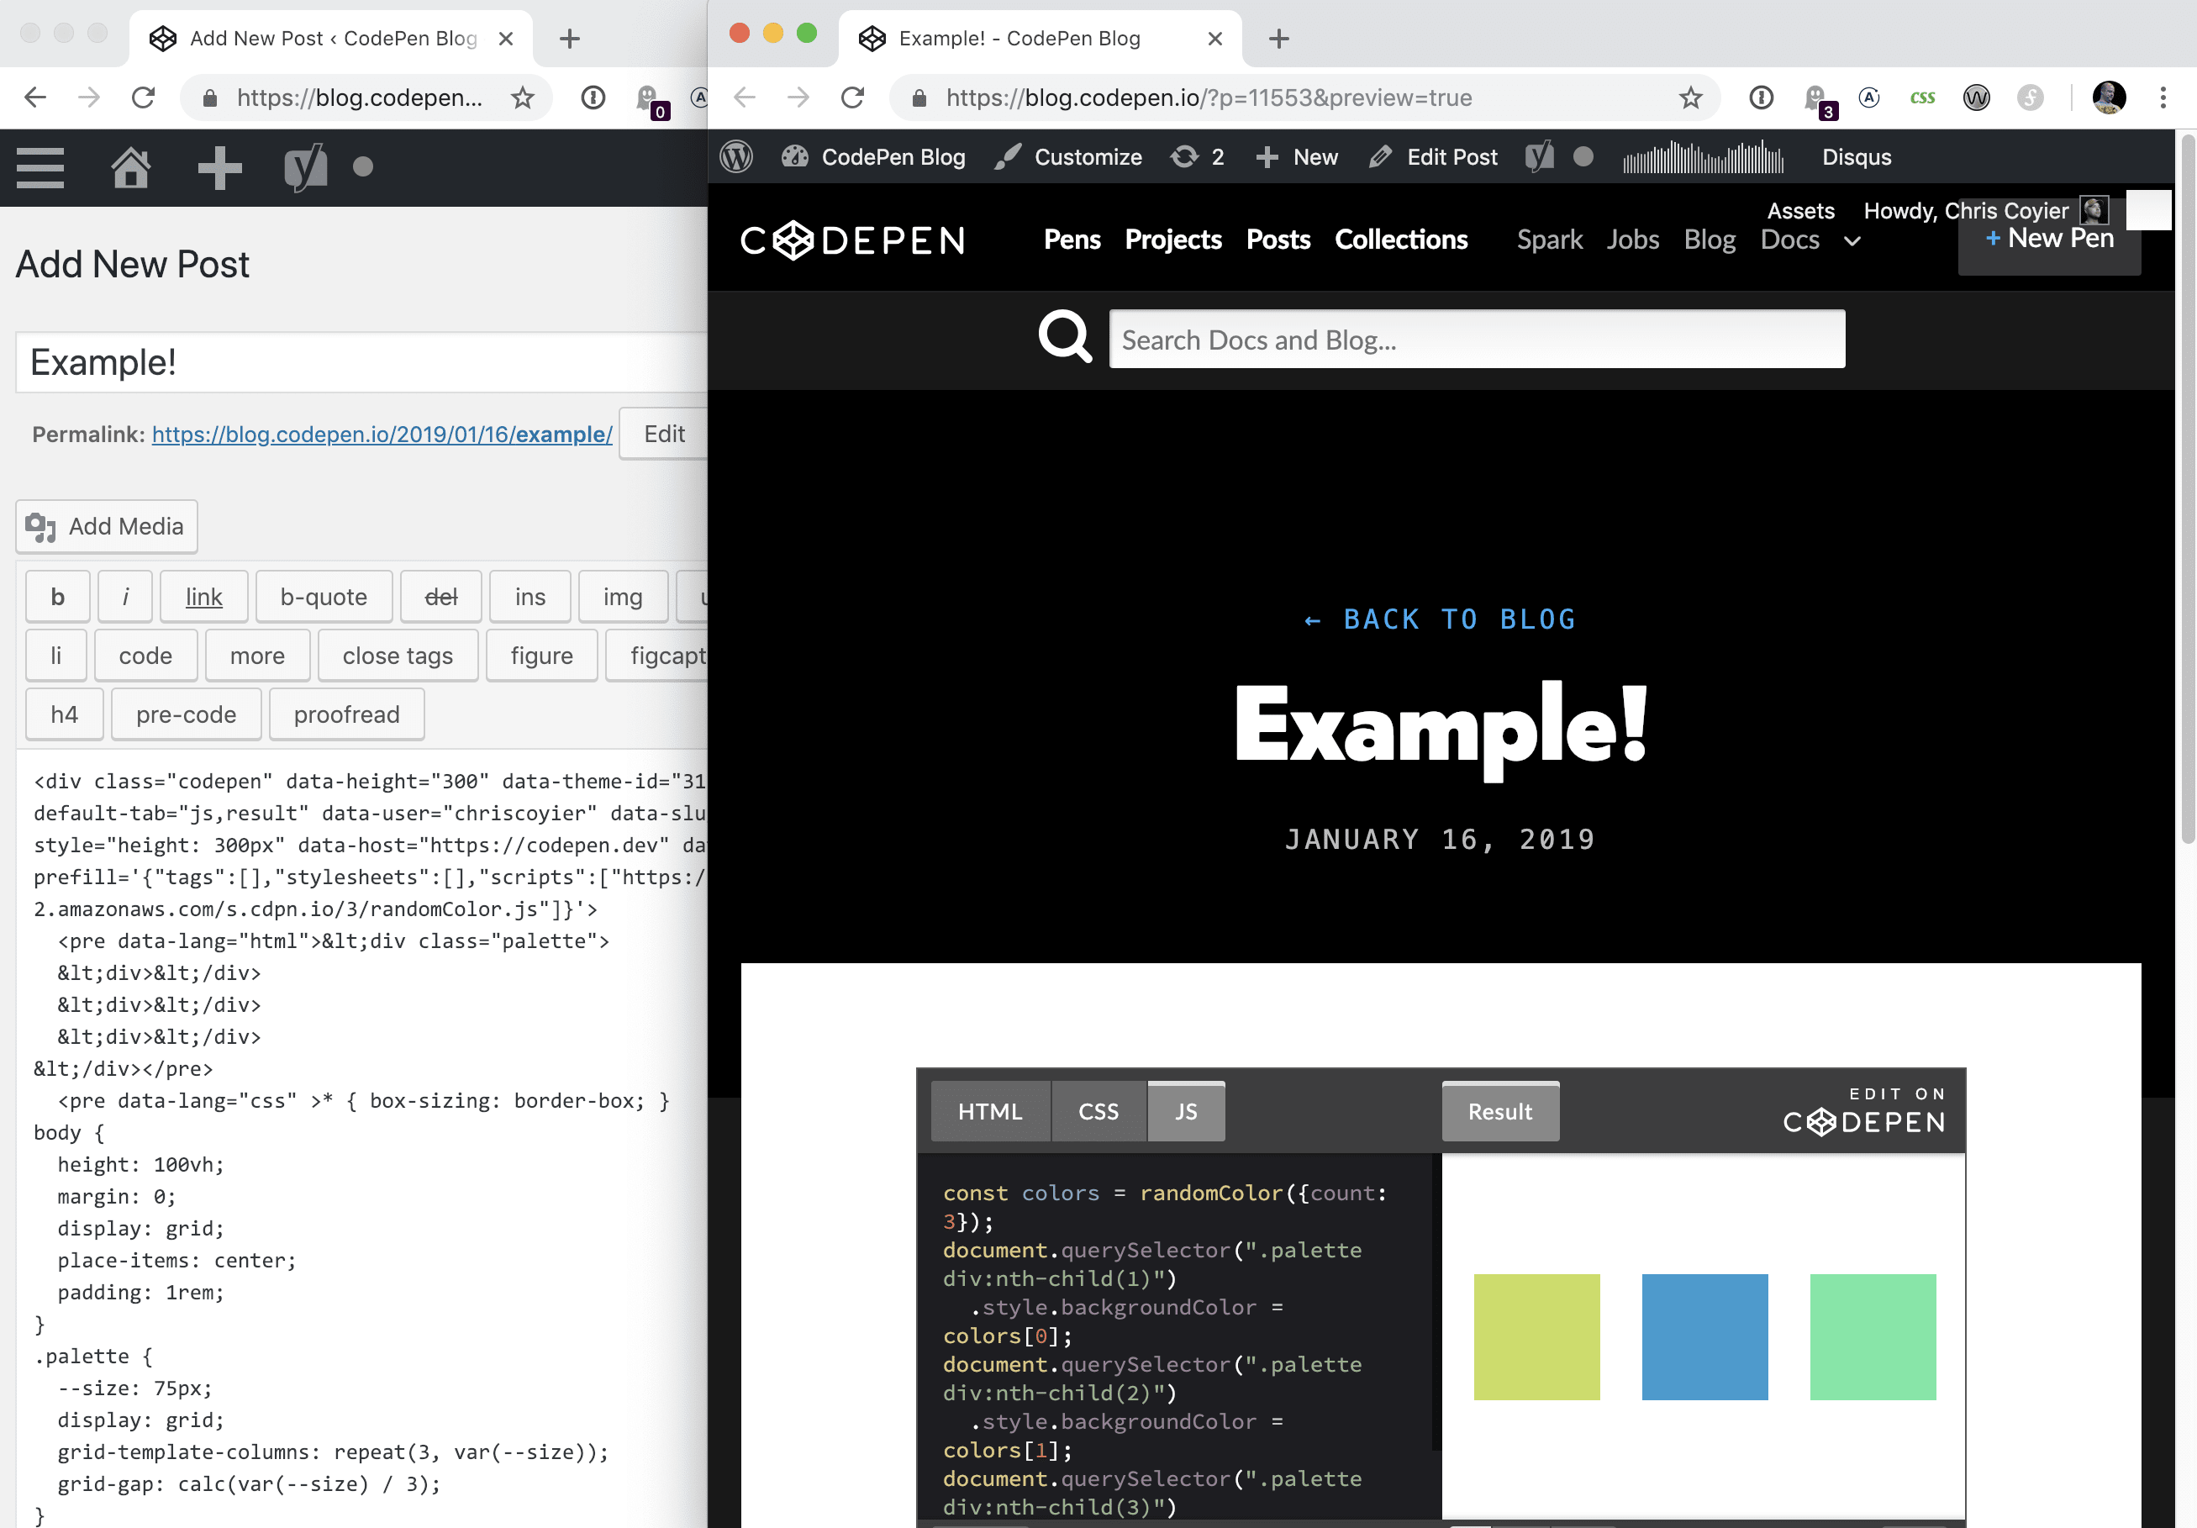Click the mint green color square
Image resolution: width=2197 pixels, height=1528 pixels.
(x=1873, y=1336)
